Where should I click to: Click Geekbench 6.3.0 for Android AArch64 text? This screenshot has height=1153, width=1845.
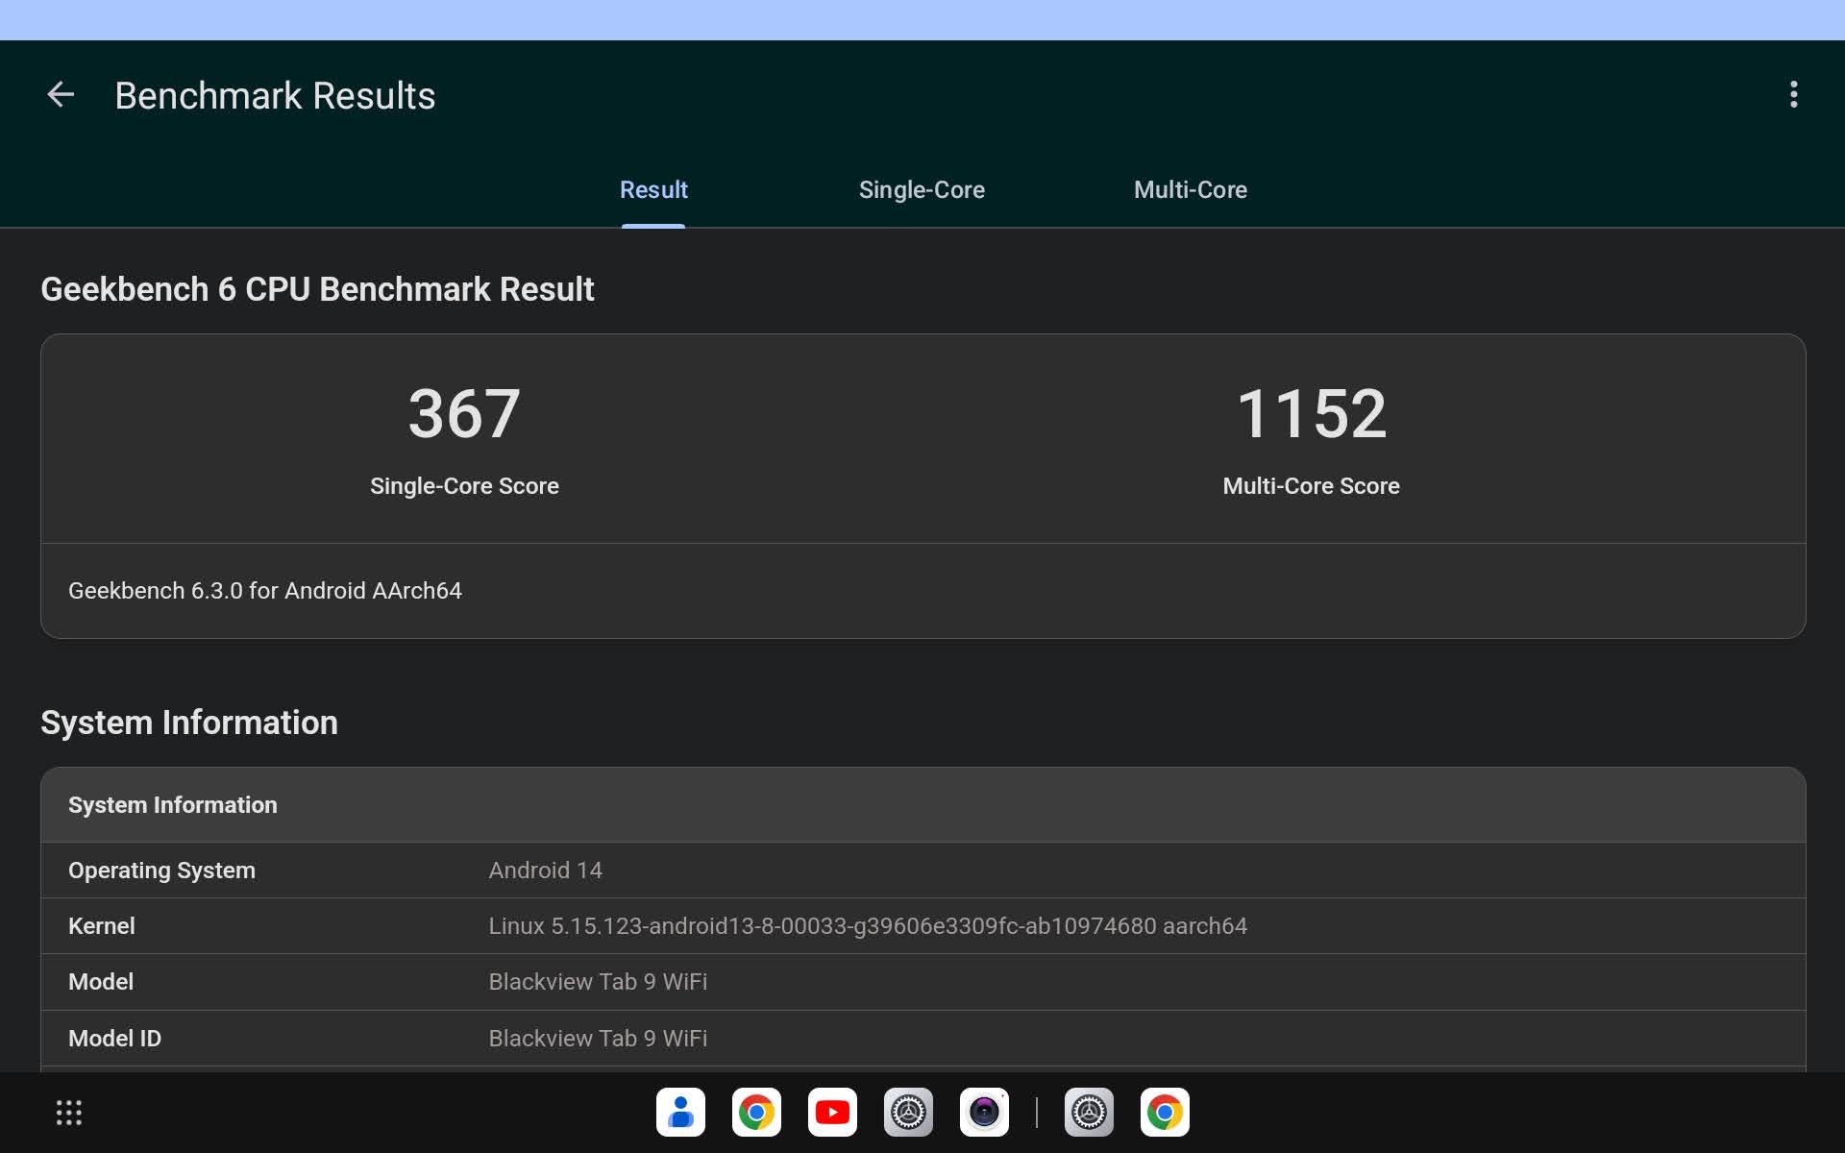click(265, 591)
